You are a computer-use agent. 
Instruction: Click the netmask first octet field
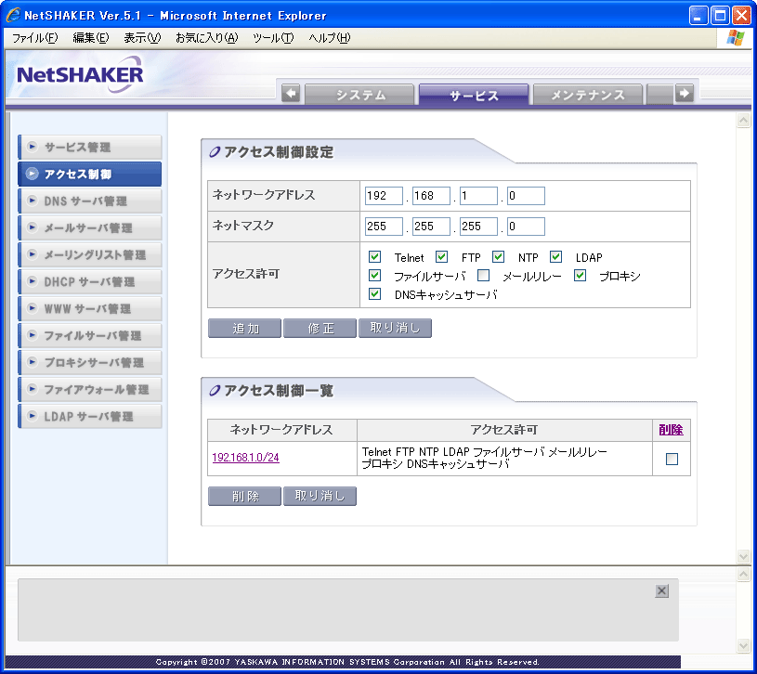click(x=384, y=227)
